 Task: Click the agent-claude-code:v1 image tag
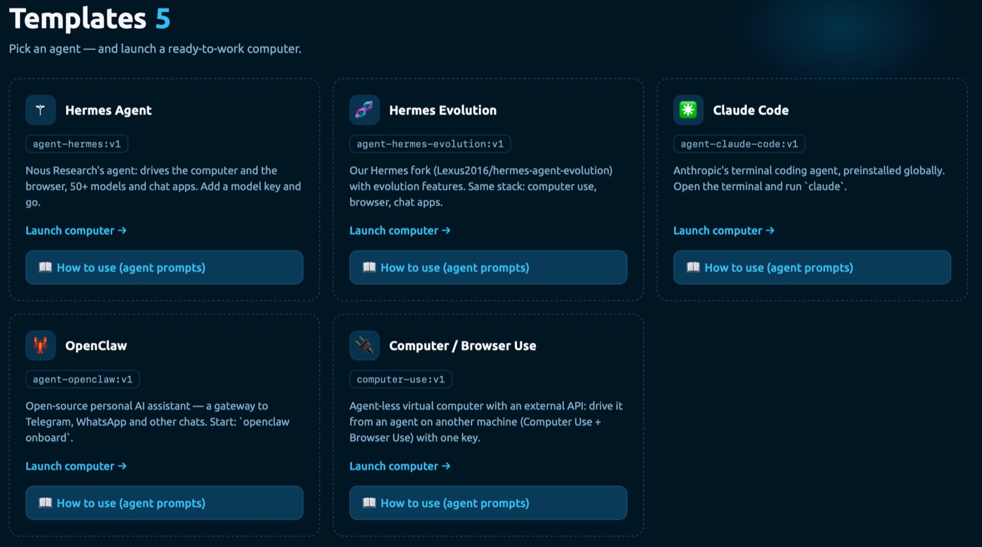pos(740,144)
